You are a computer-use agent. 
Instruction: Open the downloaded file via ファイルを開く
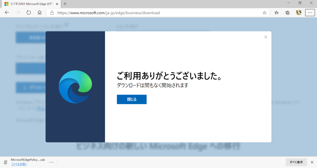tap(19, 164)
